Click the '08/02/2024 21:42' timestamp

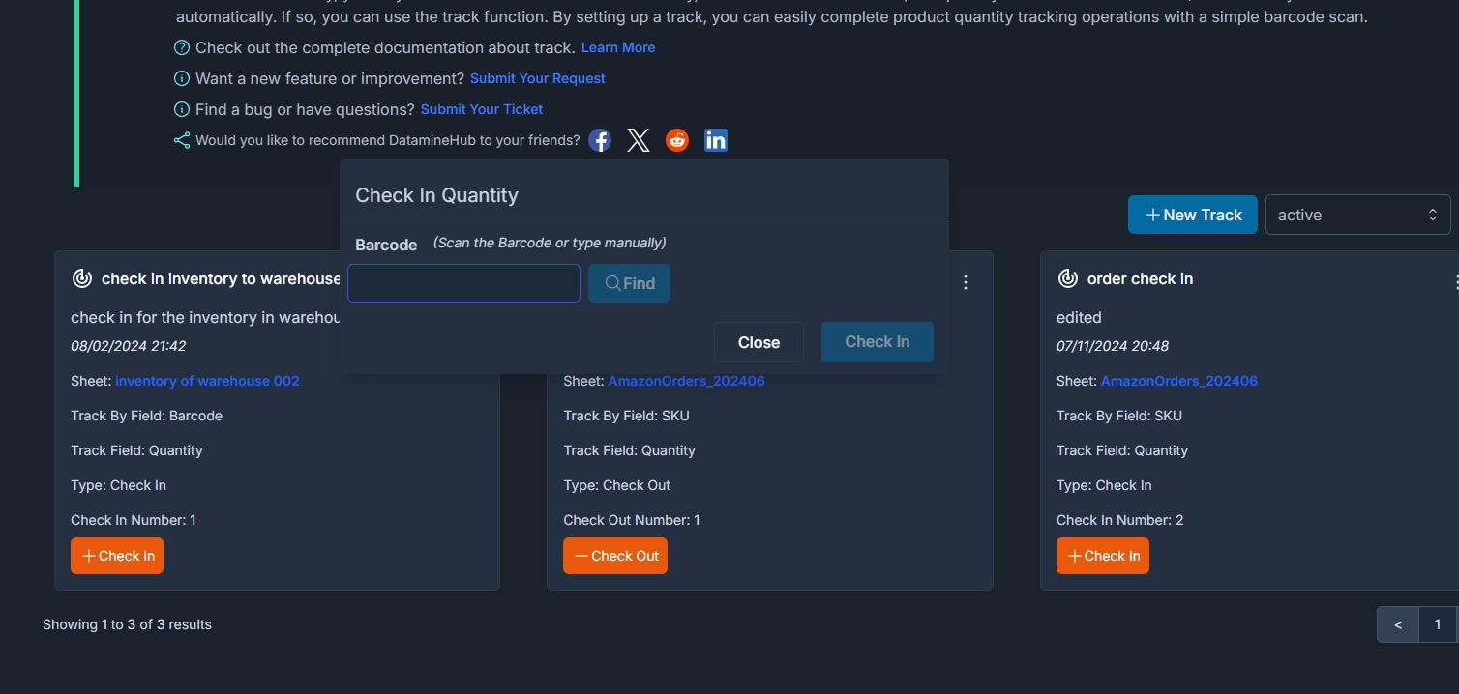129,346
